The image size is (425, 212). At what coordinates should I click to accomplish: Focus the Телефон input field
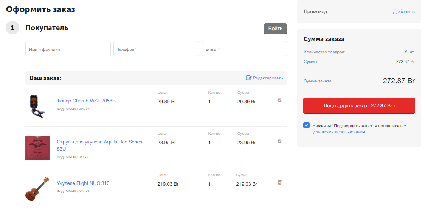click(x=156, y=49)
